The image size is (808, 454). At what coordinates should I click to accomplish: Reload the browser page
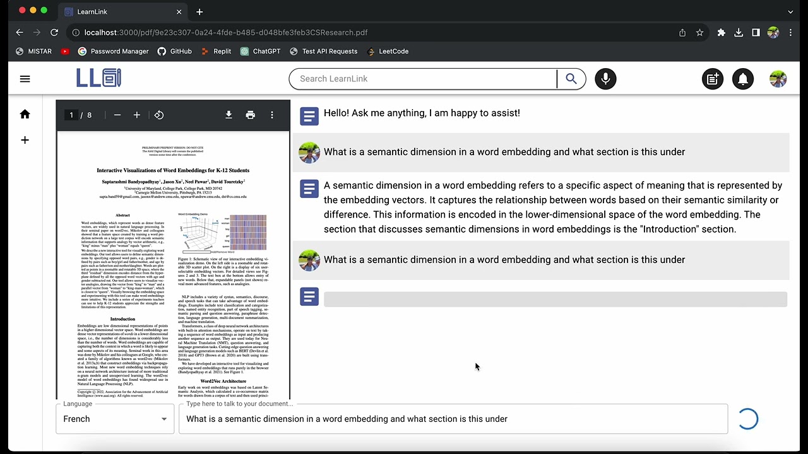[54, 32]
